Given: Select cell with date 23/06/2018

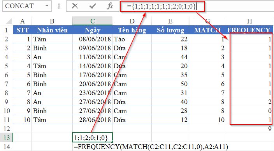Looking at the screenshot, I should (93, 93).
